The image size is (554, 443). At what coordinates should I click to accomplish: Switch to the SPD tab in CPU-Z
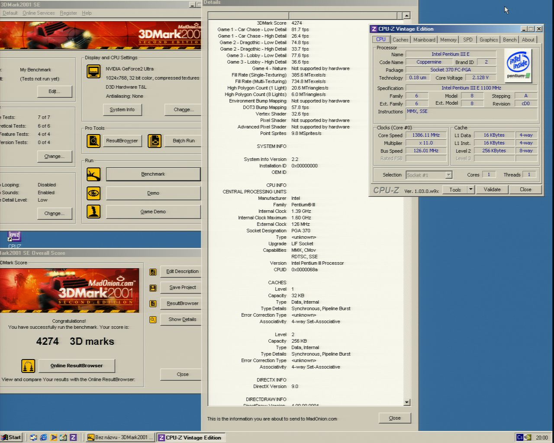[468, 40]
